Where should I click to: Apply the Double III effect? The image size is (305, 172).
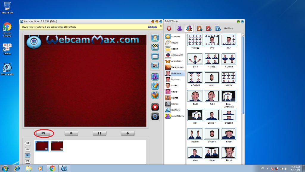click(212, 134)
